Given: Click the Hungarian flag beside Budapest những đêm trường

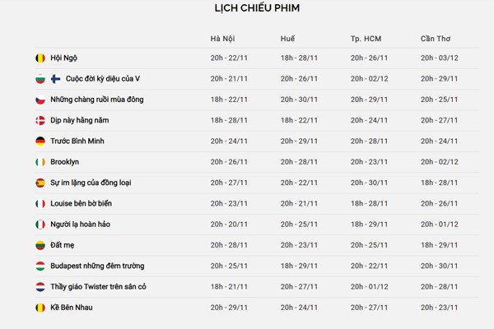Looking at the screenshot, I should point(40,266).
